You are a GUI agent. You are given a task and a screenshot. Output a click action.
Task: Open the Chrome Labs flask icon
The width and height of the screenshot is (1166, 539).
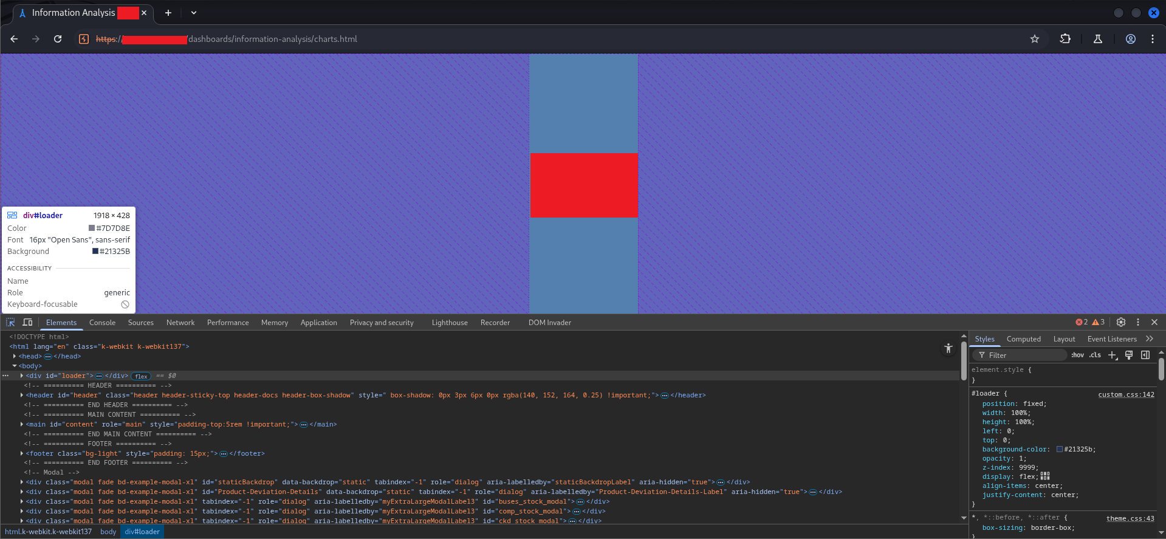tap(1098, 39)
